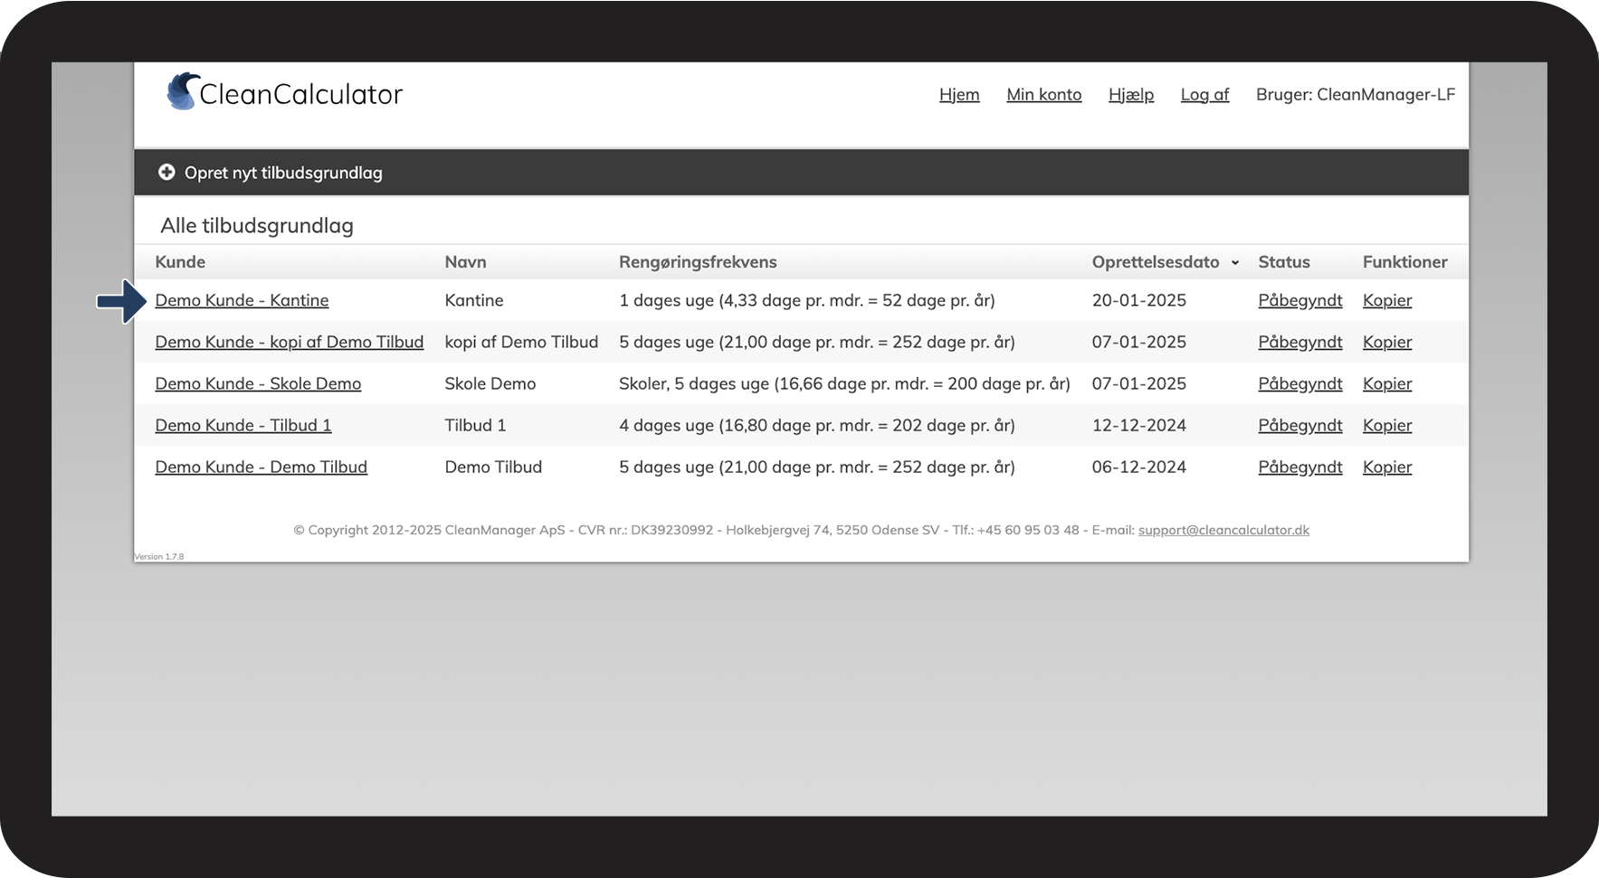
Task: Click Påbegyndt status in the Skole Demo row
Action: (1300, 383)
